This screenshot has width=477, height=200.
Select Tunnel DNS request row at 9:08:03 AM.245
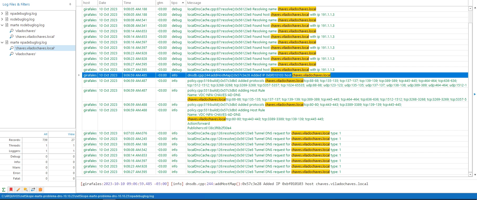(x=275, y=139)
